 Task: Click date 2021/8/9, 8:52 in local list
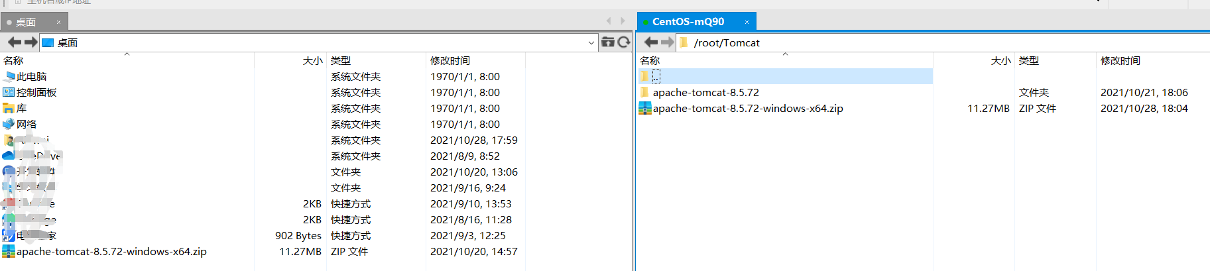click(x=465, y=156)
